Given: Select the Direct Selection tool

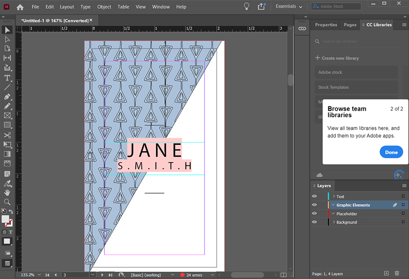Looking at the screenshot, I should 7,39.
